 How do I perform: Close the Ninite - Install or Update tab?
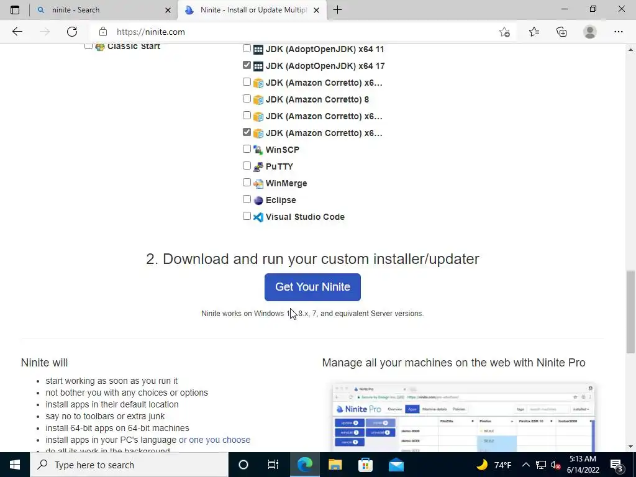(317, 10)
